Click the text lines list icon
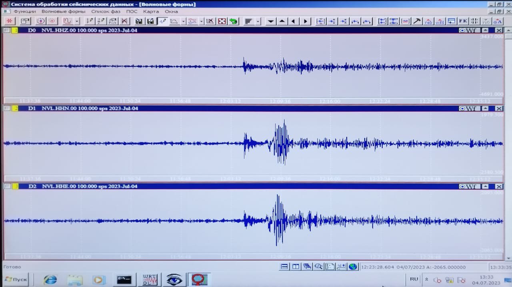 click(248, 21)
